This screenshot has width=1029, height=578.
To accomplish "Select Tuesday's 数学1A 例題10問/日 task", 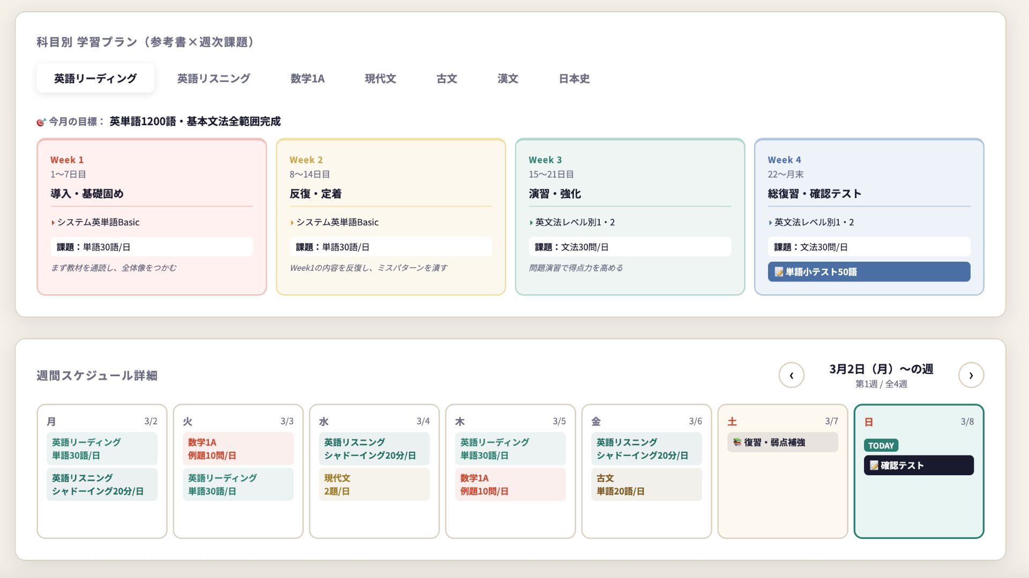I will pyautogui.click(x=238, y=448).
